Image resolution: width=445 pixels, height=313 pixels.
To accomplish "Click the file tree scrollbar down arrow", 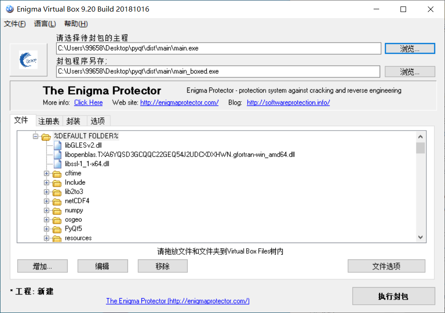I will point(420,237).
